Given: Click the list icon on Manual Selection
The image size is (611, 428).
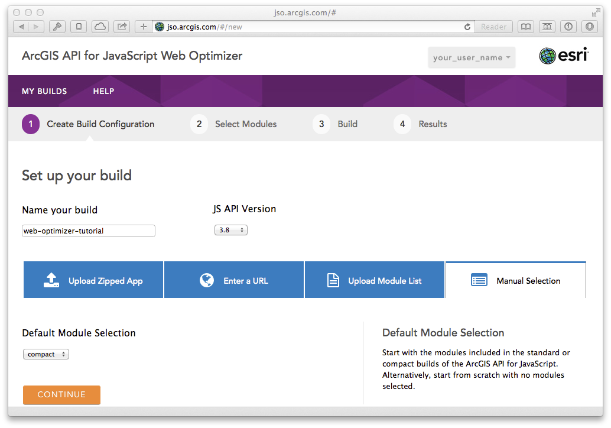Looking at the screenshot, I should coord(479,280).
